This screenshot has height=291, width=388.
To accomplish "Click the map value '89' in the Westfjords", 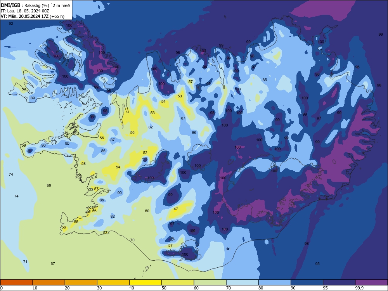I will pyautogui.click(x=33, y=98).
